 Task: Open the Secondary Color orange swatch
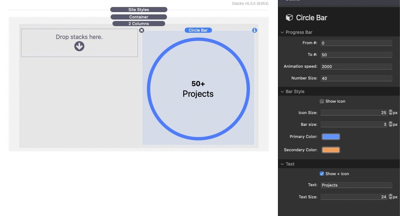coord(331,150)
